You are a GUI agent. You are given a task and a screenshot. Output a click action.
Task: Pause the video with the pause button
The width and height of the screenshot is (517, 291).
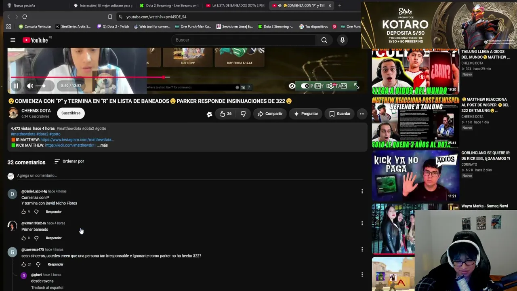tap(16, 86)
